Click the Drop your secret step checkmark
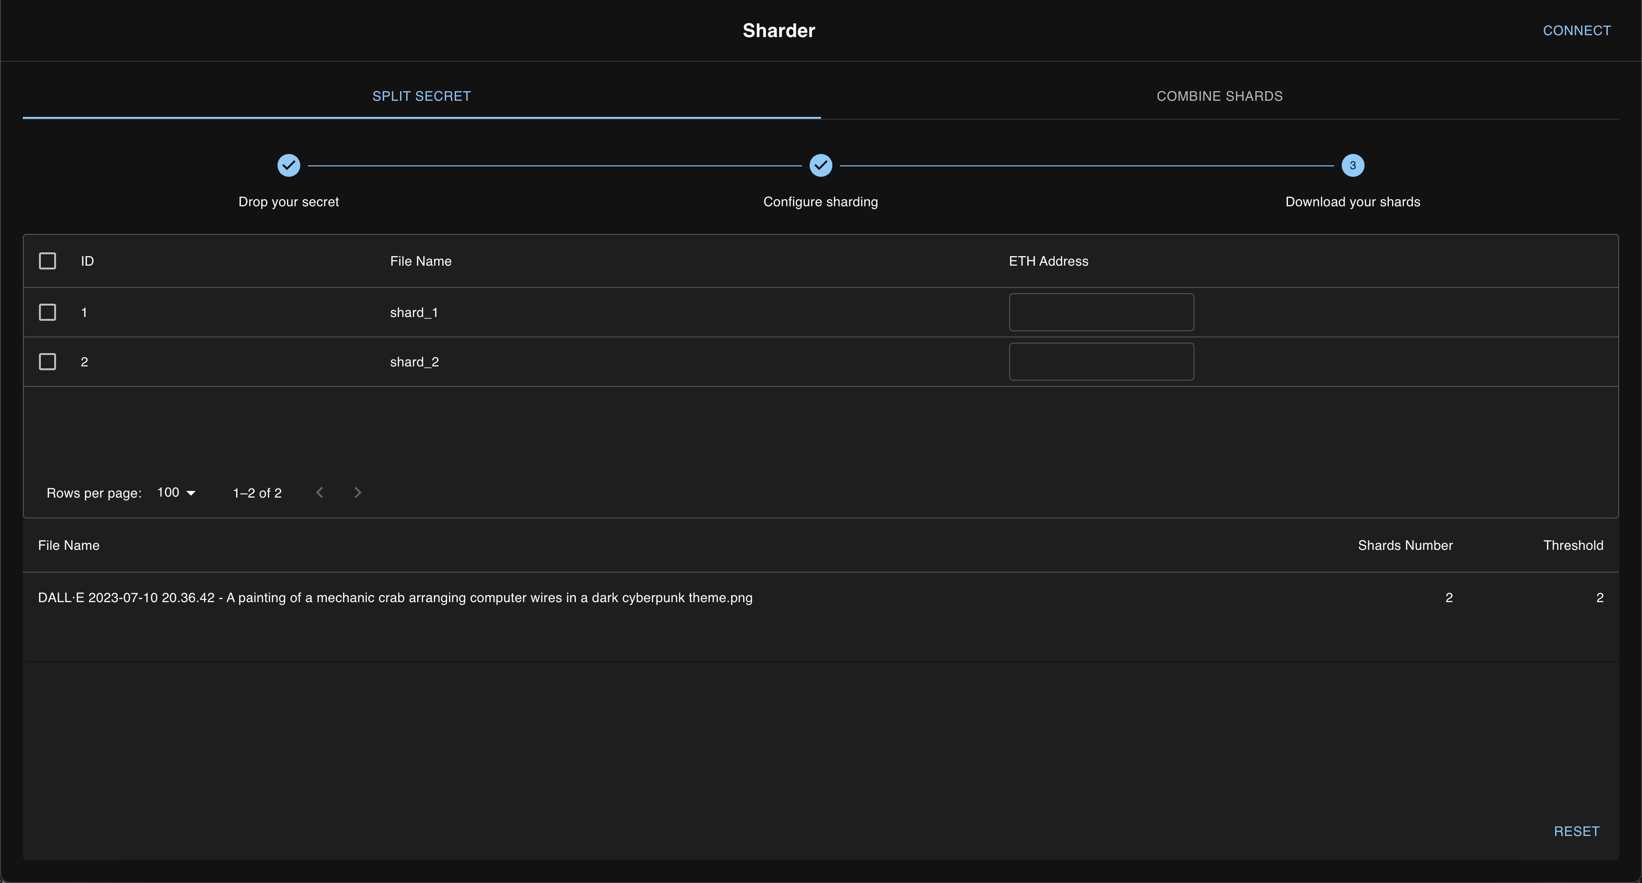 pos(289,166)
